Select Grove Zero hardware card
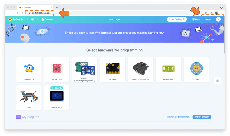 57,70
